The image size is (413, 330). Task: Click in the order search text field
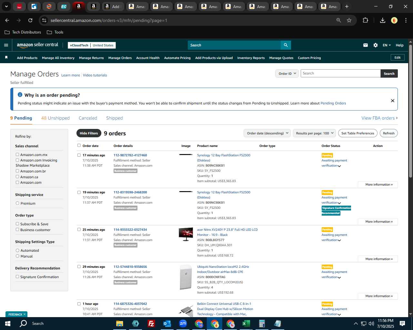(x=341, y=73)
